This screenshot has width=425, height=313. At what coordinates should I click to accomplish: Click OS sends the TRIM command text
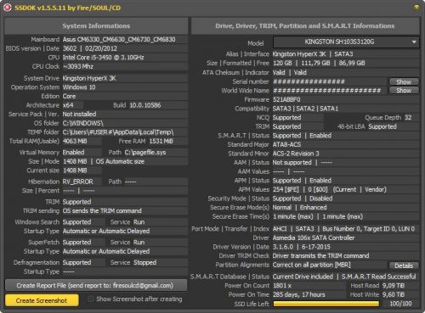(102, 210)
